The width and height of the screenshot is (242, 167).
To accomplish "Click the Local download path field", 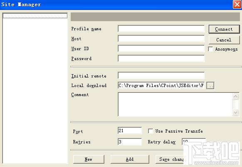I will [161, 85].
